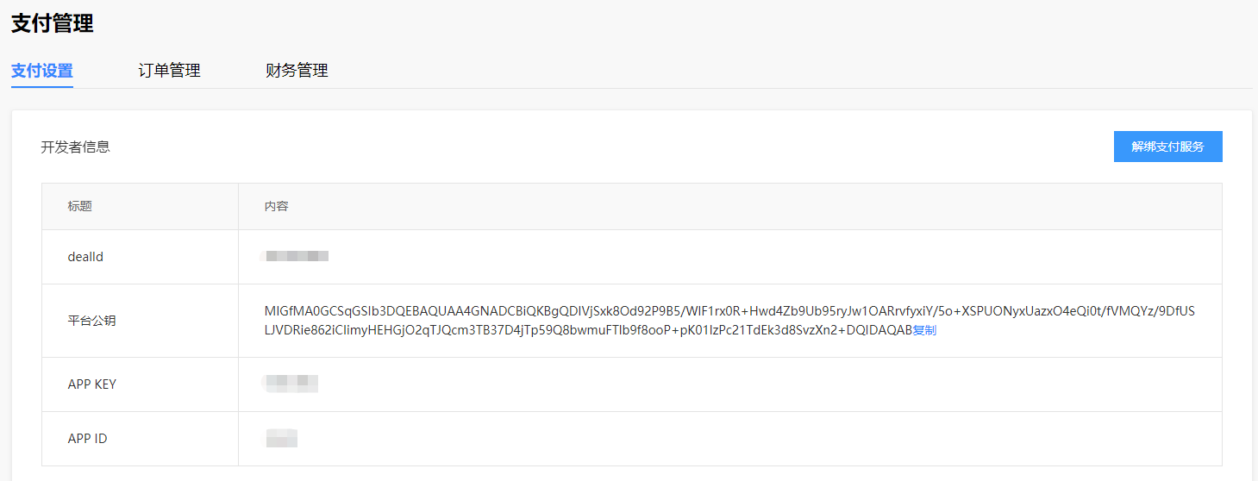The image size is (1258, 481).
Task: Click the 平台公钥 row label
Action: click(x=91, y=321)
